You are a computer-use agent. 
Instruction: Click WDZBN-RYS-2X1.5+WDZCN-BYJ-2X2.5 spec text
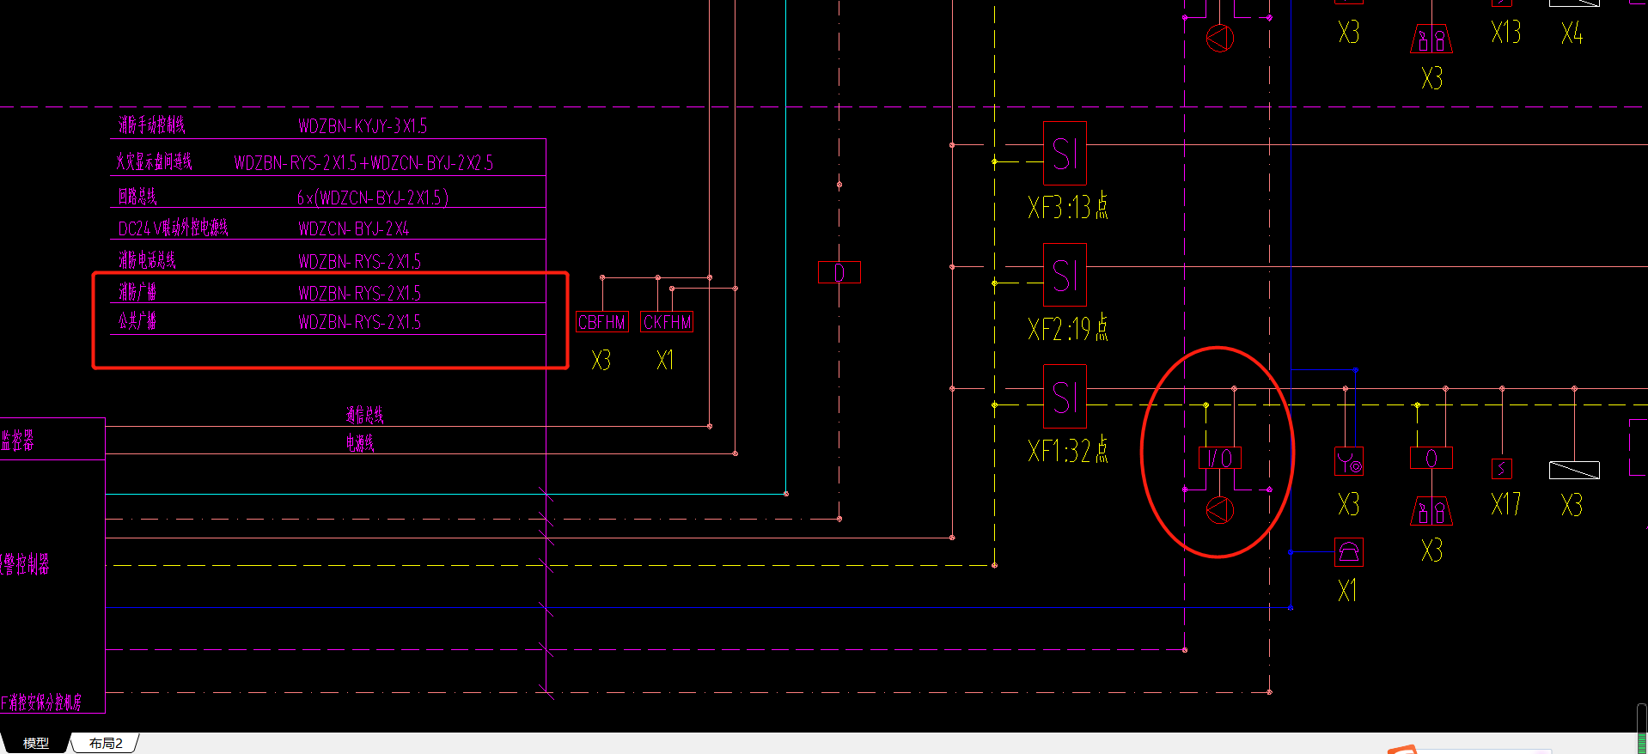click(364, 163)
